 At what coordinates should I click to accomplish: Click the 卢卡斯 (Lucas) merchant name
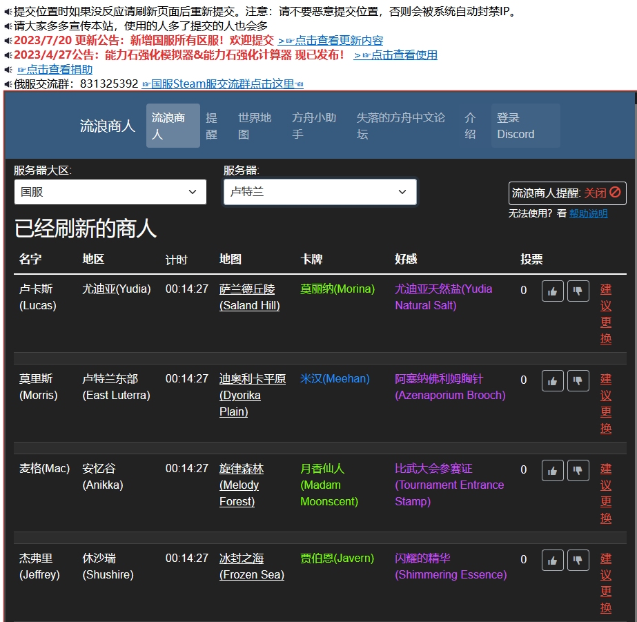[x=38, y=297]
